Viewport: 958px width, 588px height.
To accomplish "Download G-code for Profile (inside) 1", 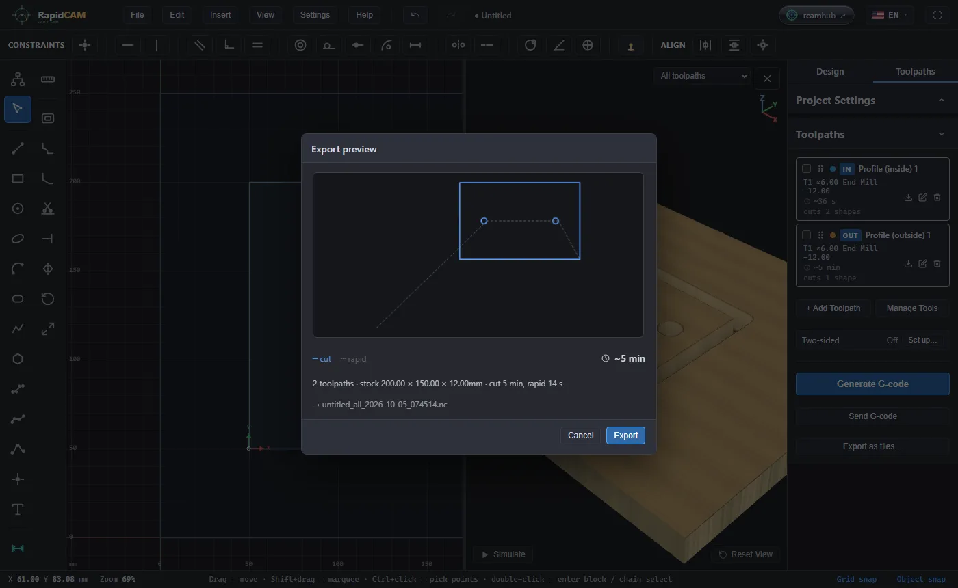I will click(x=908, y=198).
